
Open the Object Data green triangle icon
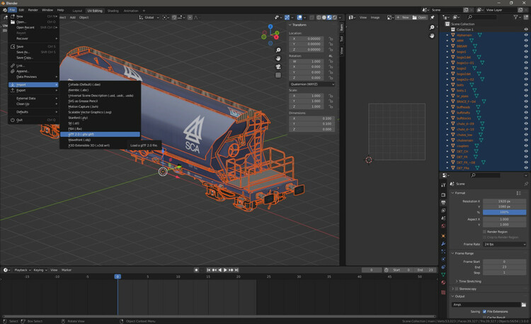(x=443, y=274)
